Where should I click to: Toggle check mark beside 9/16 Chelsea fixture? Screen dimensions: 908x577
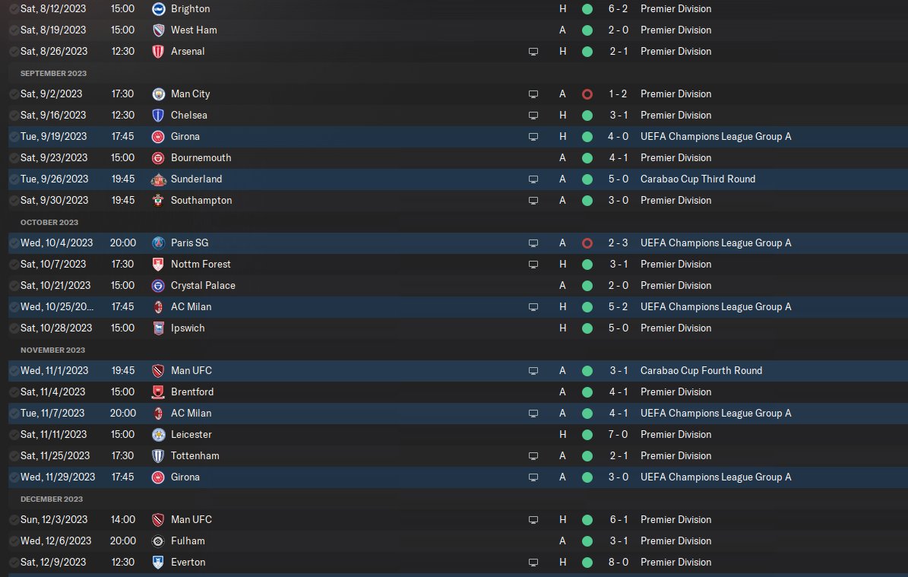tap(14, 116)
